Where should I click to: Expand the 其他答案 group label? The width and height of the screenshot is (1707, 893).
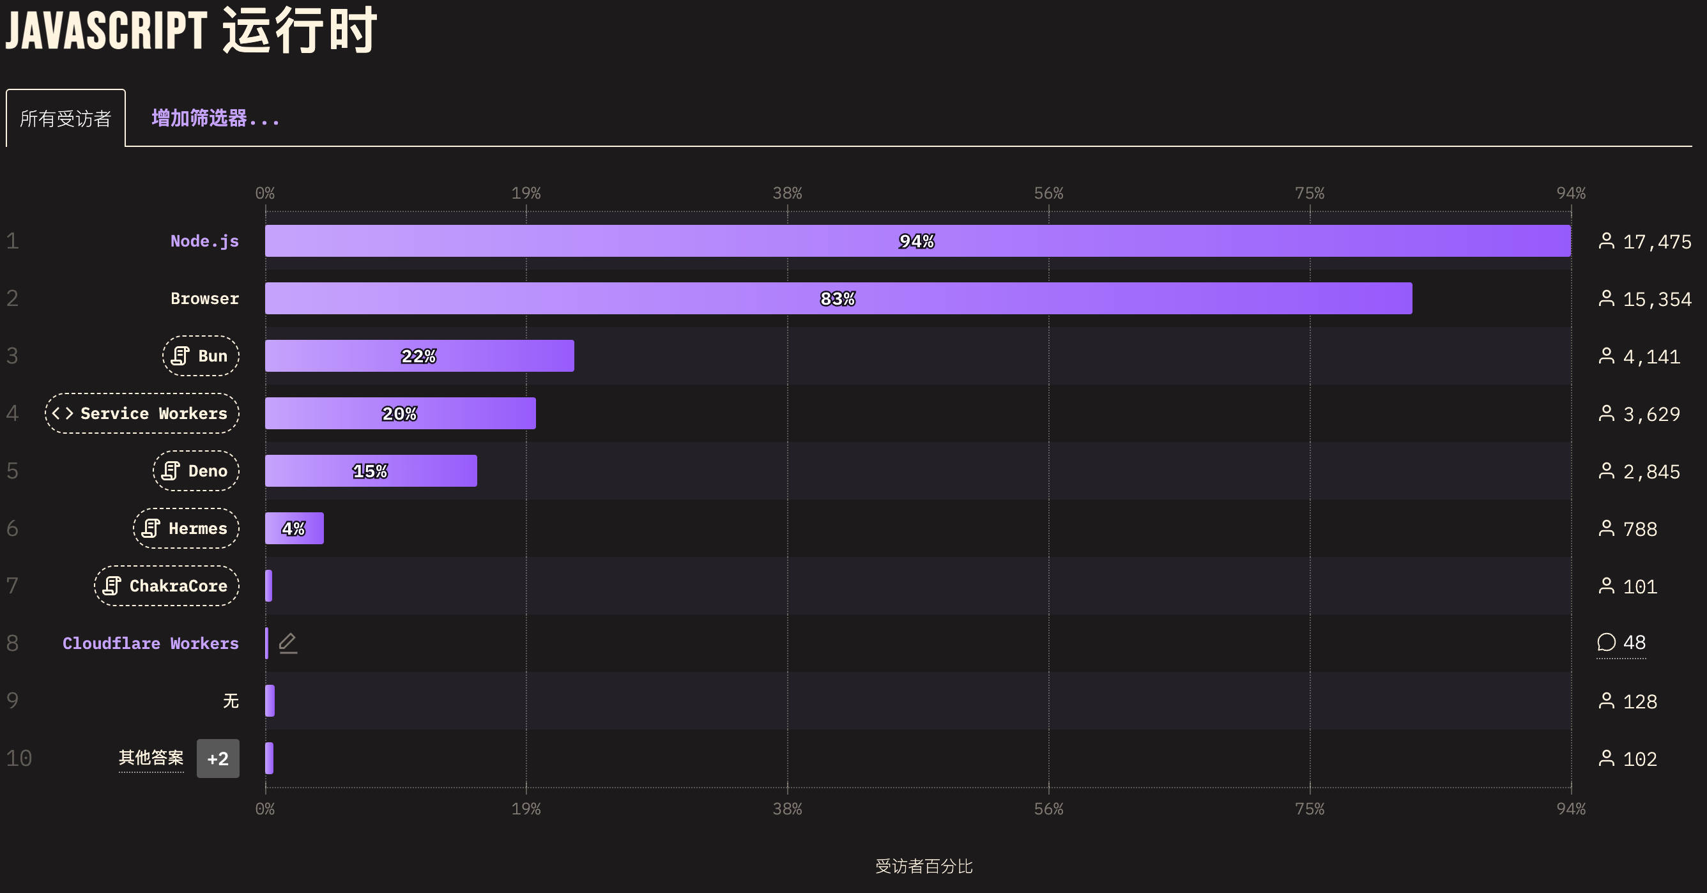point(151,758)
